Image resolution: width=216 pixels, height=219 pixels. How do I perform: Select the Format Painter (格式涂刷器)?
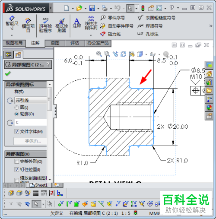tap(62, 25)
